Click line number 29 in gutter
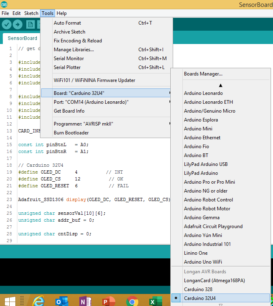Screen dimensions: 273x306 click(x=9, y=241)
